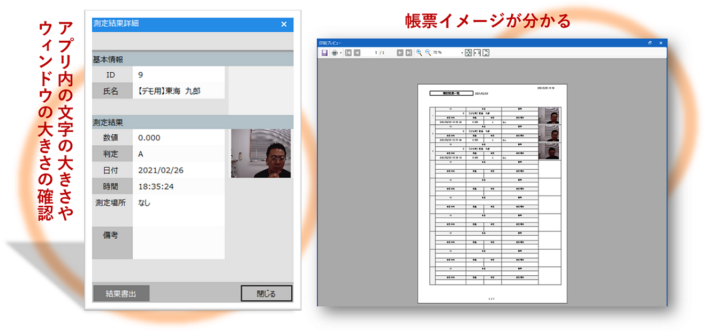Jump to the last page of preview
Screen dimensions: 705x331
click(x=409, y=52)
